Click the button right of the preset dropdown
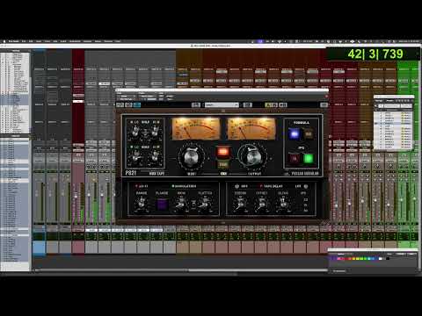Image resolution: width=422 pixels, height=316 pixels. 247,104
